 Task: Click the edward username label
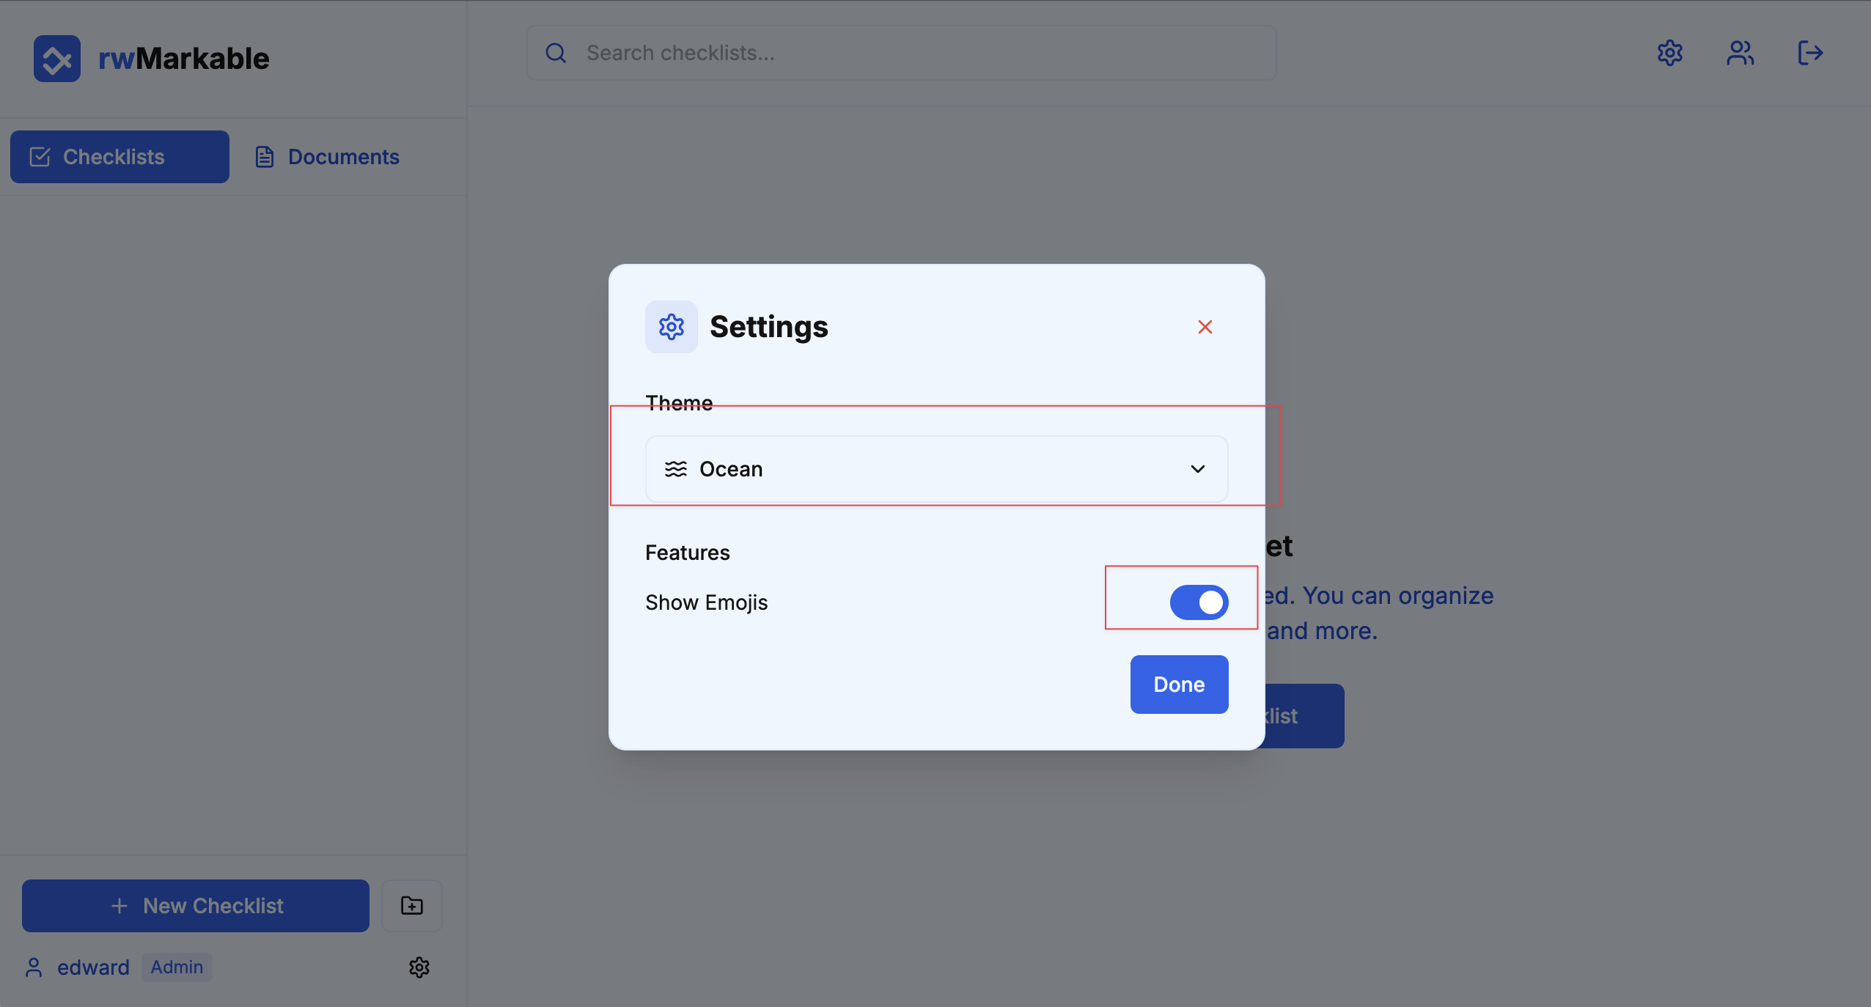tap(93, 967)
